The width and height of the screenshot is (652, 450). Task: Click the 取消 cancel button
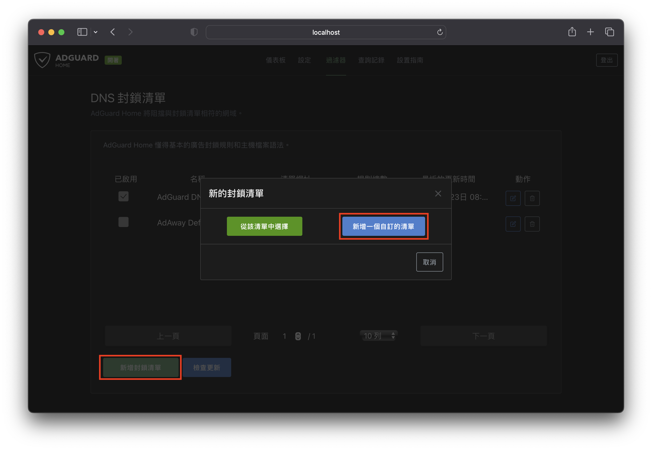(429, 262)
